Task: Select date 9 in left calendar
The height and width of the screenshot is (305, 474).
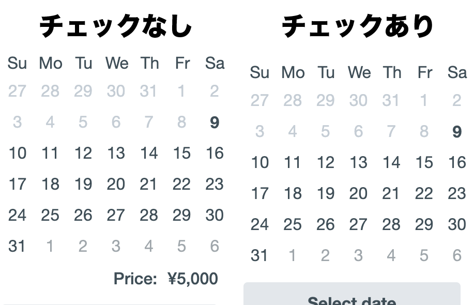Action: pyautogui.click(x=215, y=123)
